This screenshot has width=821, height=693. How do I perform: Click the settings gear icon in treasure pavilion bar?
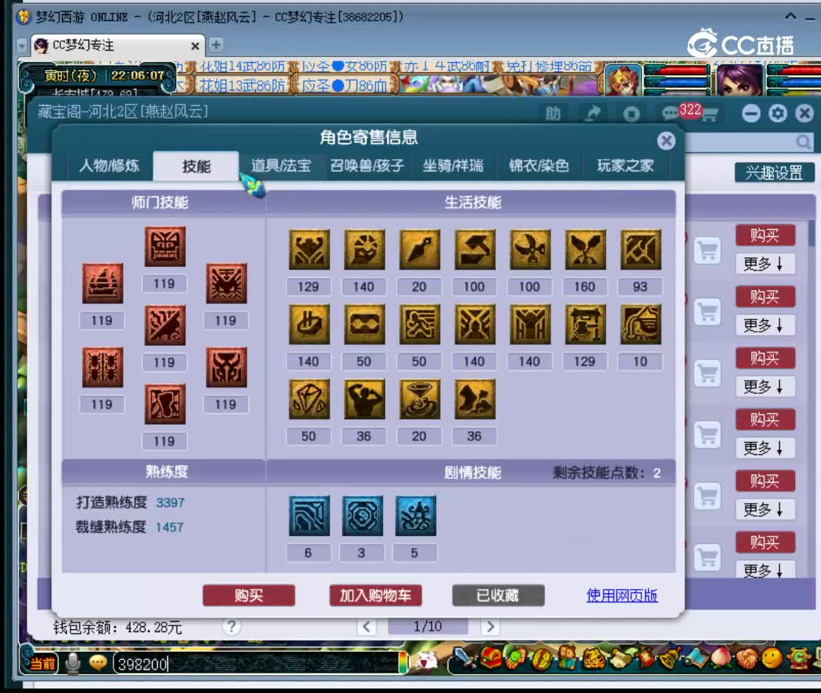coord(777,114)
